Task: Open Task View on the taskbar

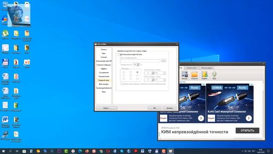Action: tap(17, 151)
